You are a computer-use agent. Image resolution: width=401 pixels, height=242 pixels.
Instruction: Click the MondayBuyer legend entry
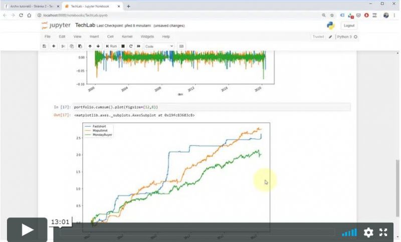(102, 134)
